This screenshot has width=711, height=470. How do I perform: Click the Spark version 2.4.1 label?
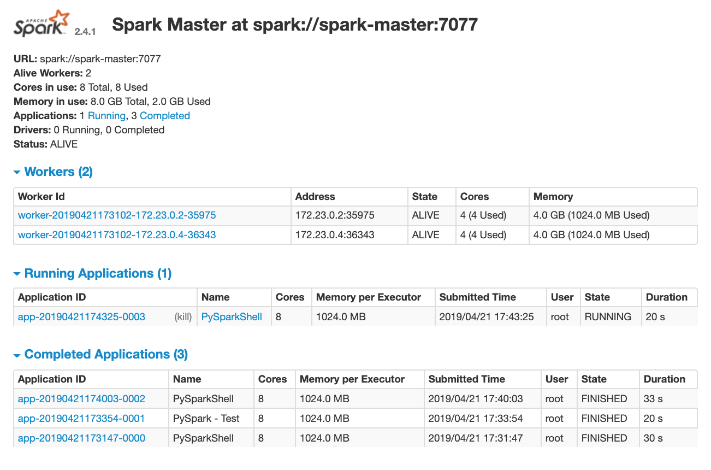85,32
